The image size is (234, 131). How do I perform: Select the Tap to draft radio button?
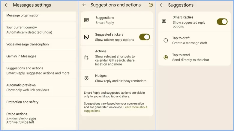tap(166, 40)
